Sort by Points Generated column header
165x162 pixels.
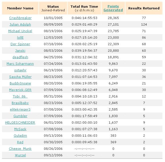coord(113,8)
